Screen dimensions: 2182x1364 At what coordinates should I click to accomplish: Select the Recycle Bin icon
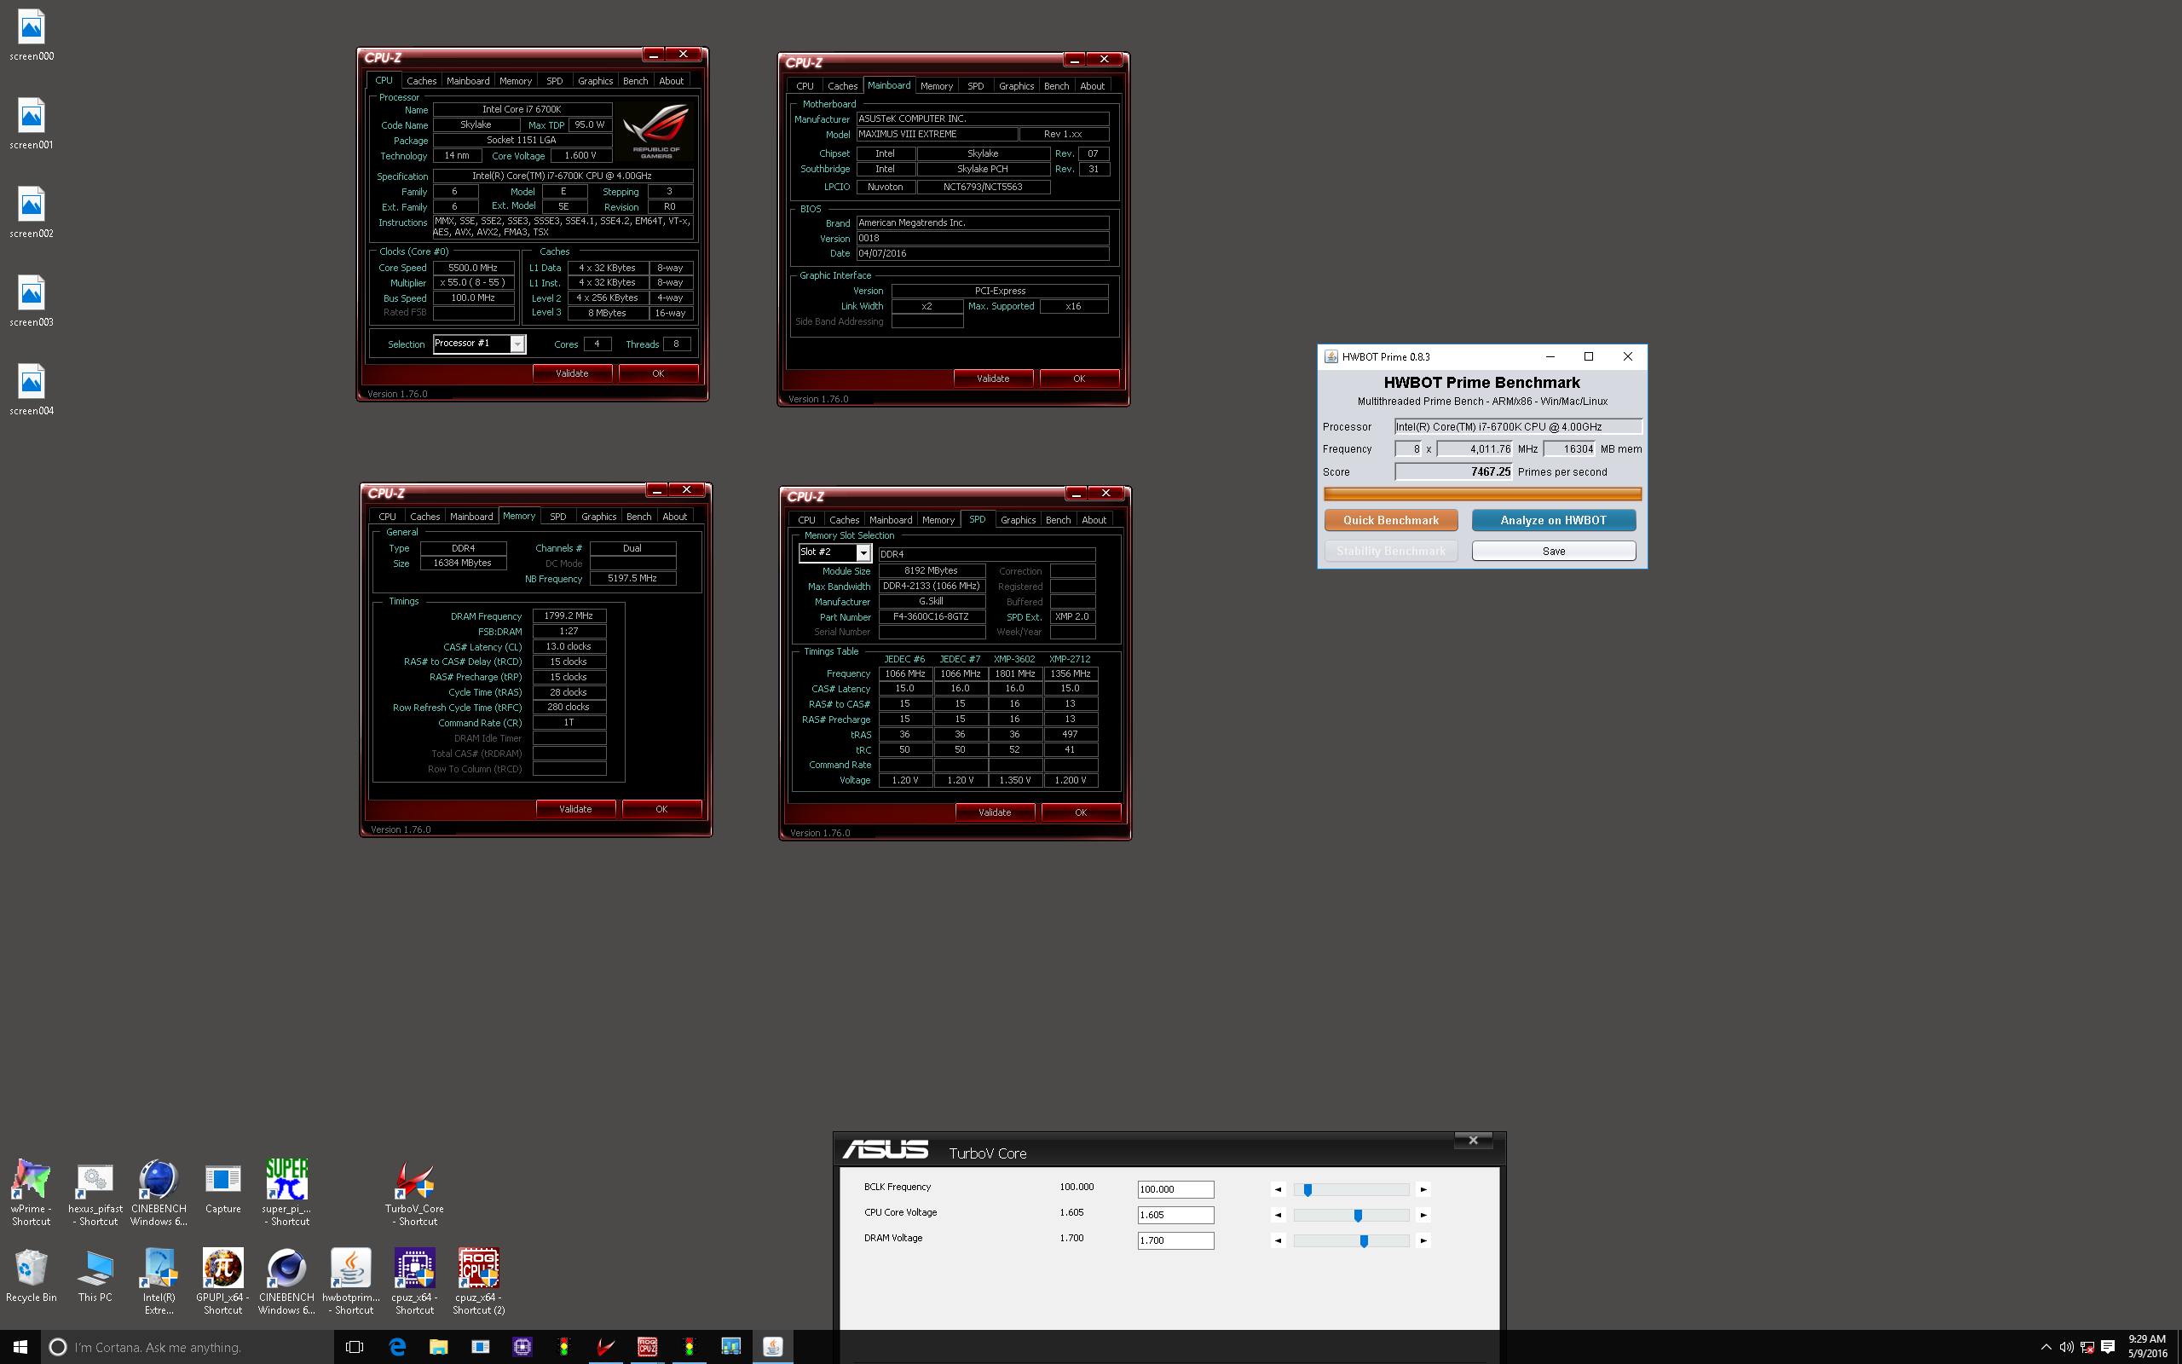(x=32, y=1274)
